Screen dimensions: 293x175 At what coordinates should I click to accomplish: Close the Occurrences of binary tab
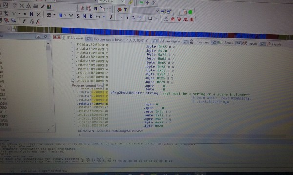[x=89, y=39]
